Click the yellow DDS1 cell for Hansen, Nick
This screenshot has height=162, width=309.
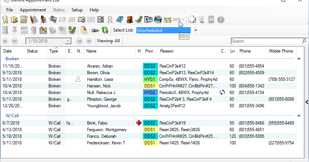pos(150,86)
